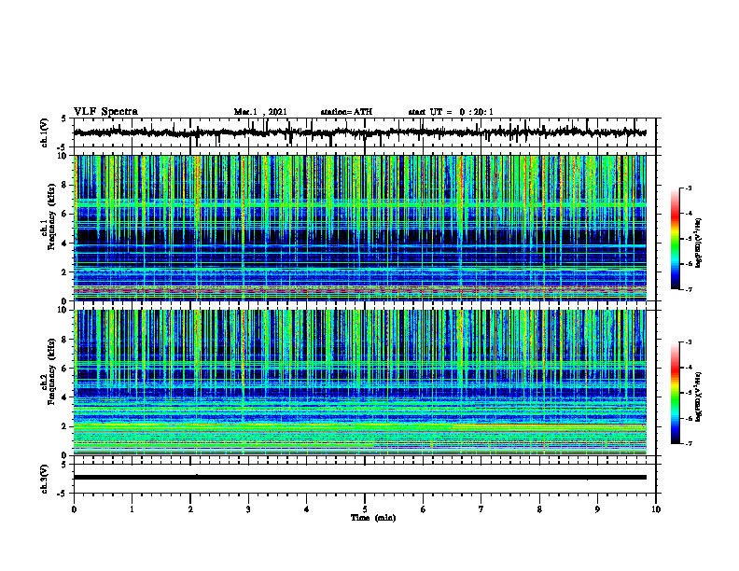The image size is (739, 571).
Task: Click time axis tick label "1"
Action: point(132,509)
